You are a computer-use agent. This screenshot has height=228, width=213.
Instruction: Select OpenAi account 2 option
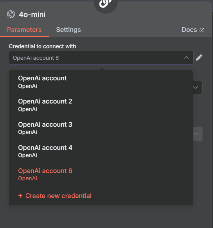tap(101, 105)
